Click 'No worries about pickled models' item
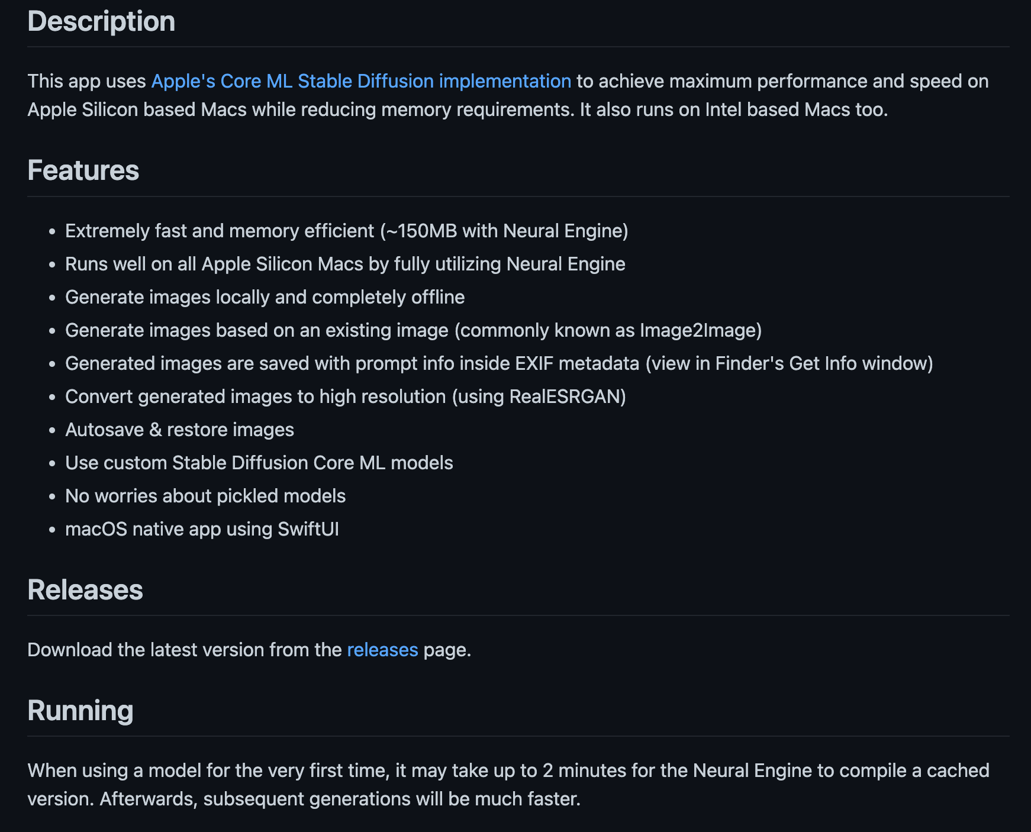The height and width of the screenshot is (832, 1031). tap(205, 496)
